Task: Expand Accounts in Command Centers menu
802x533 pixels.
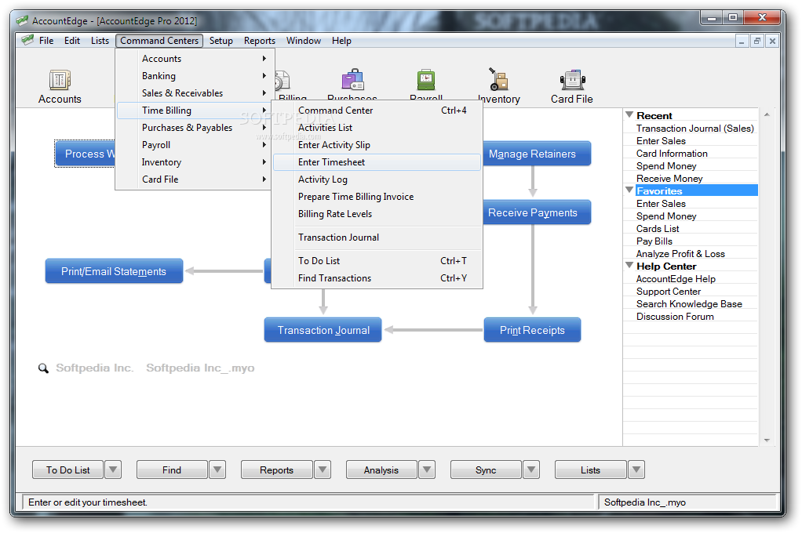Action: tap(195, 58)
